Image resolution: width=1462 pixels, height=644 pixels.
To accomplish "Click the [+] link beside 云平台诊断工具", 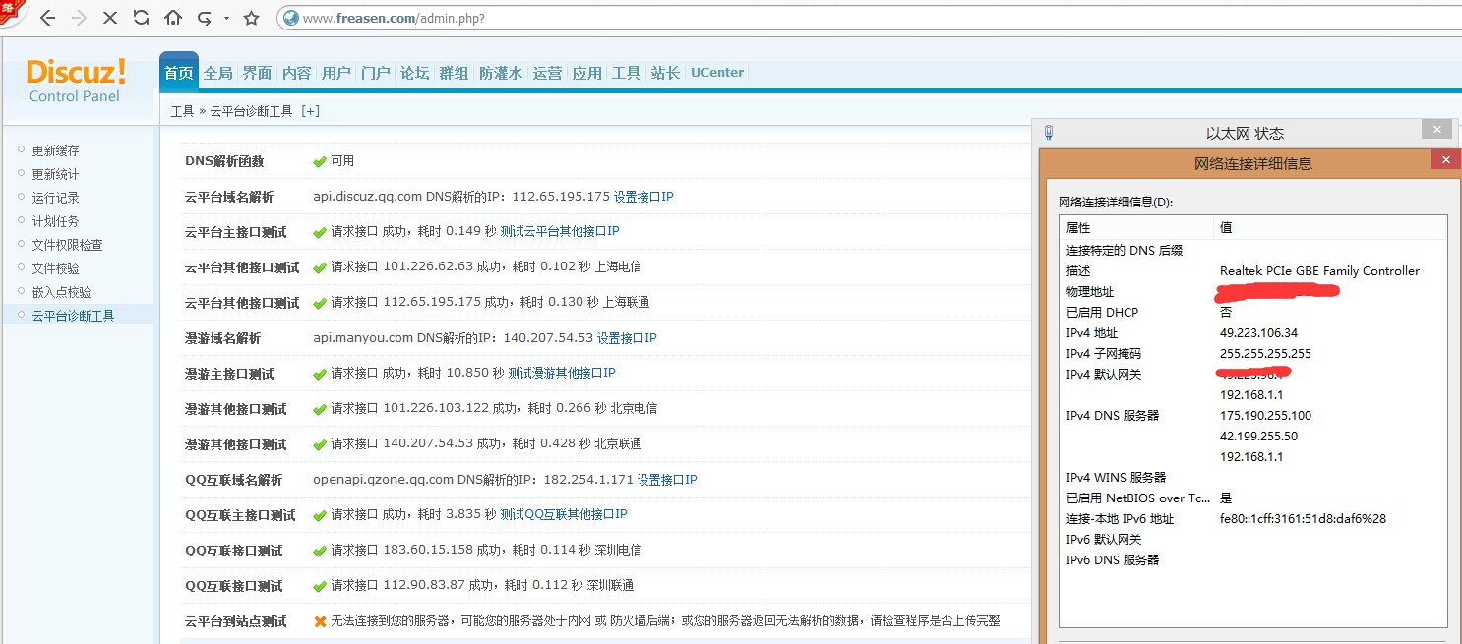I will (x=311, y=111).
